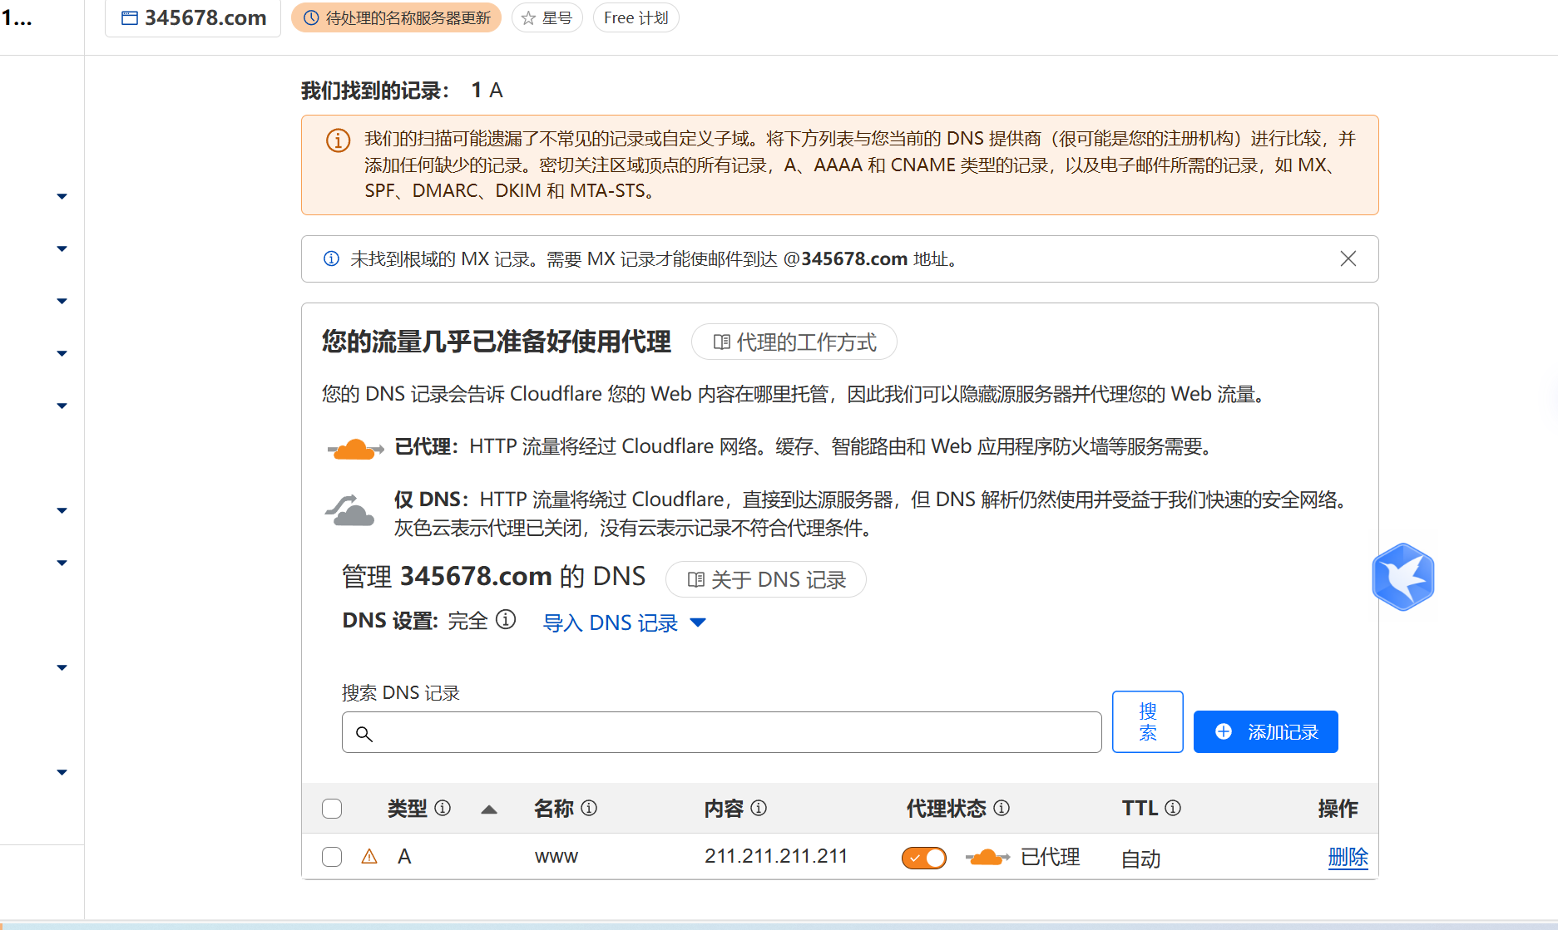Click the 211.211.211.211 content cell
Screen dimensions: 1558x930
(776, 856)
